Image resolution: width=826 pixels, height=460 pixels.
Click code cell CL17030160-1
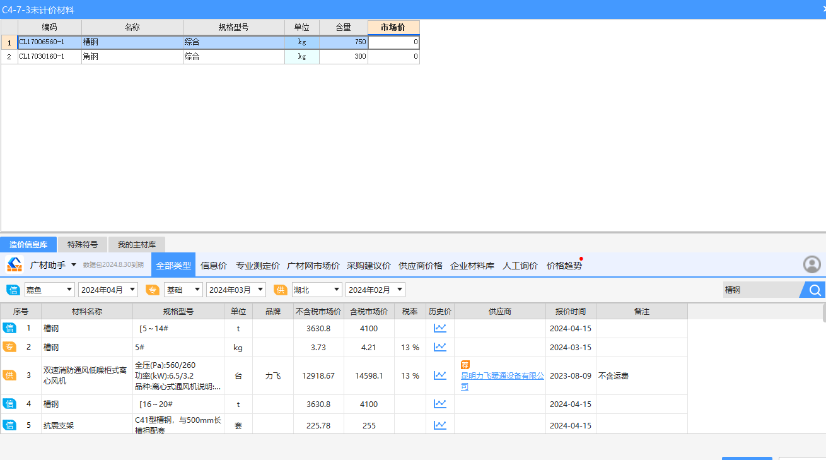(50, 56)
